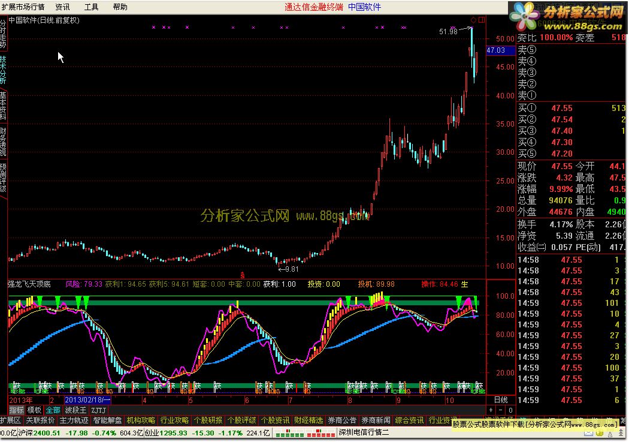Image resolution: width=629 pixels, height=442 pixels.
Task: Click the 买⑤ 47.20 bid row
Action: (x=571, y=154)
